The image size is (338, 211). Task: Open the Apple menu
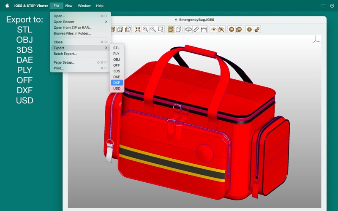pos(7,5)
